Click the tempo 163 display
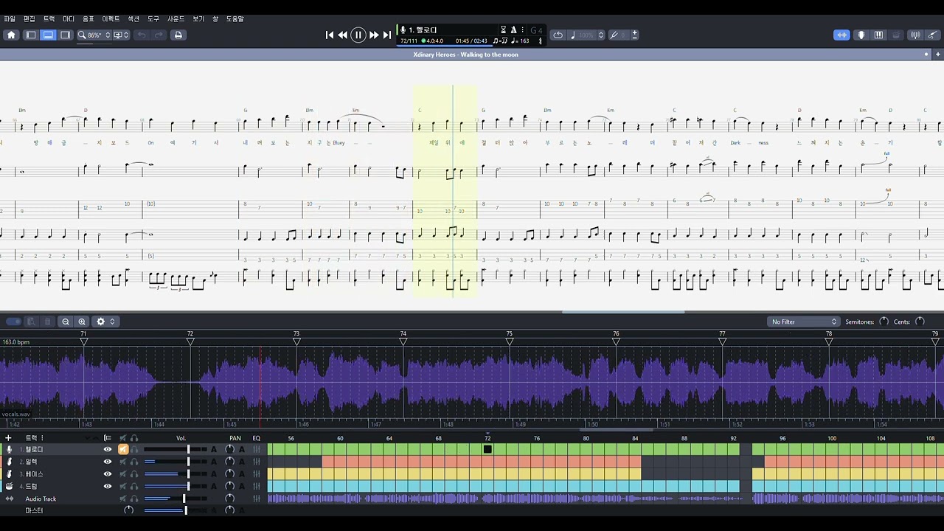Image resolution: width=944 pixels, height=531 pixels. click(521, 41)
